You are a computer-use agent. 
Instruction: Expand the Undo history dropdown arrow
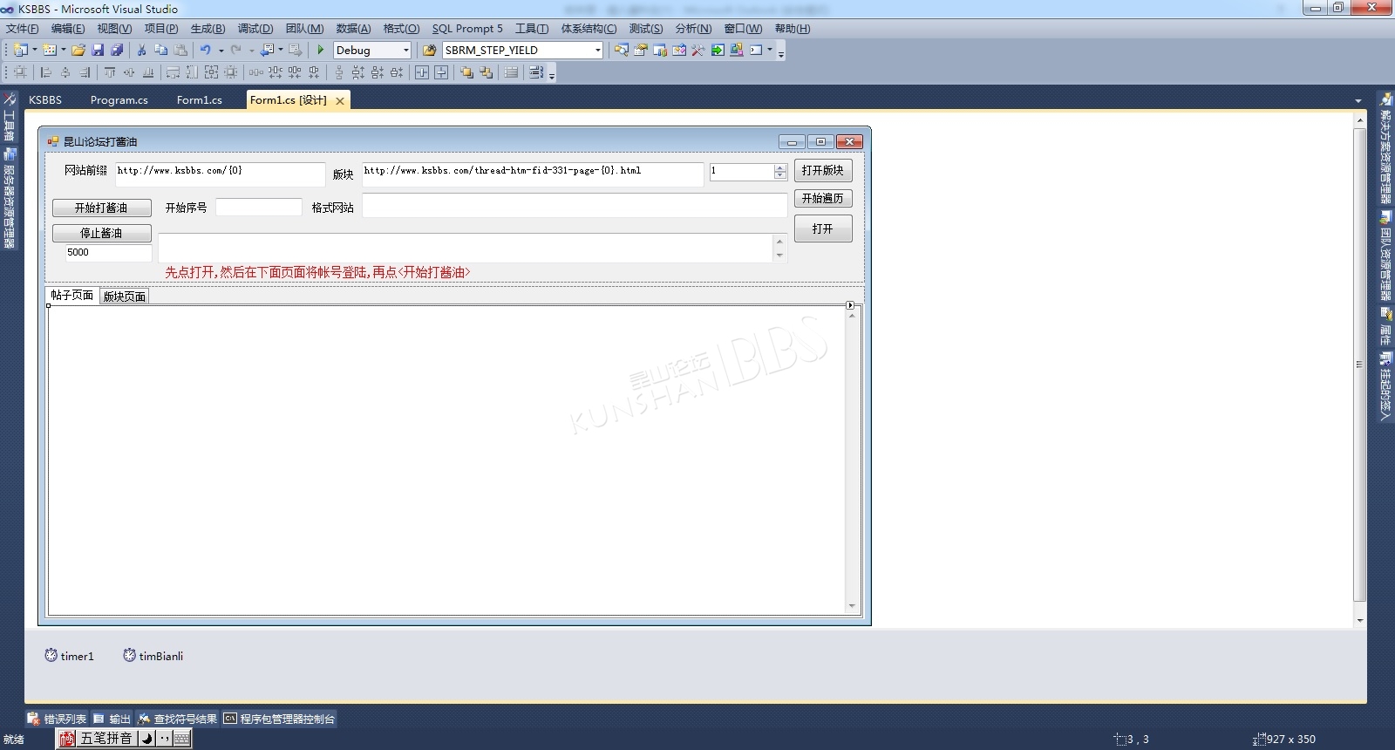(221, 51)
